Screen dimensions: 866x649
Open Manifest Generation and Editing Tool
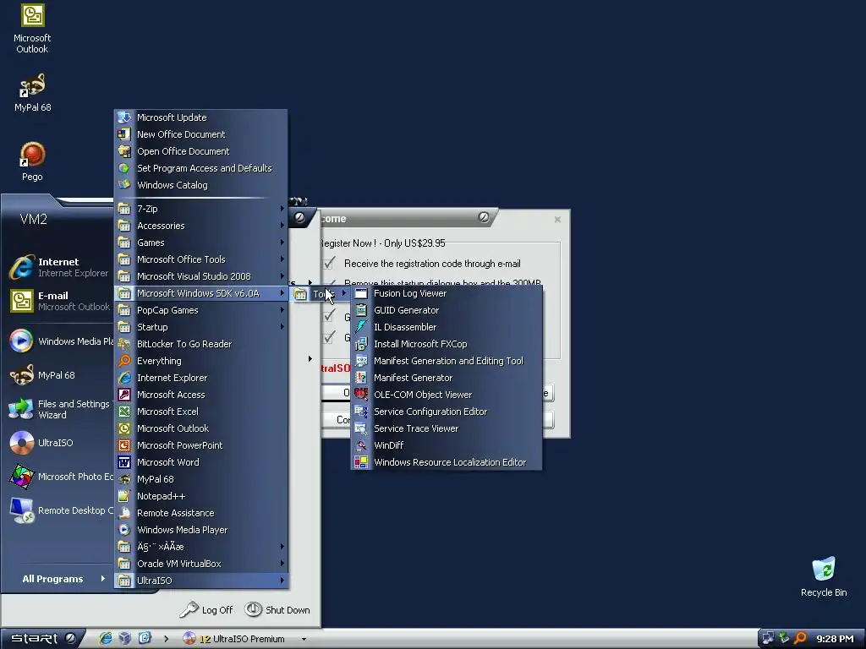447,361
